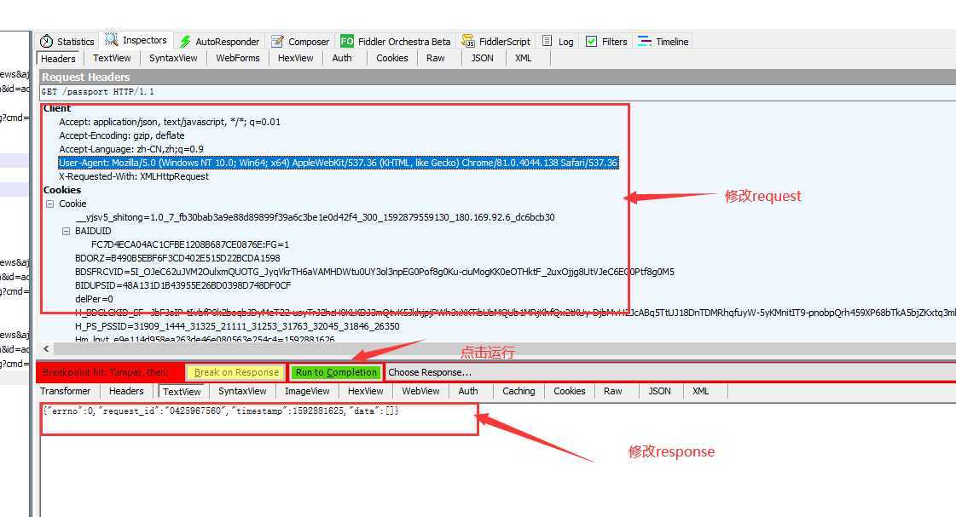
Task: Select the Accept-Encoding header row
Action: [121, 135]
